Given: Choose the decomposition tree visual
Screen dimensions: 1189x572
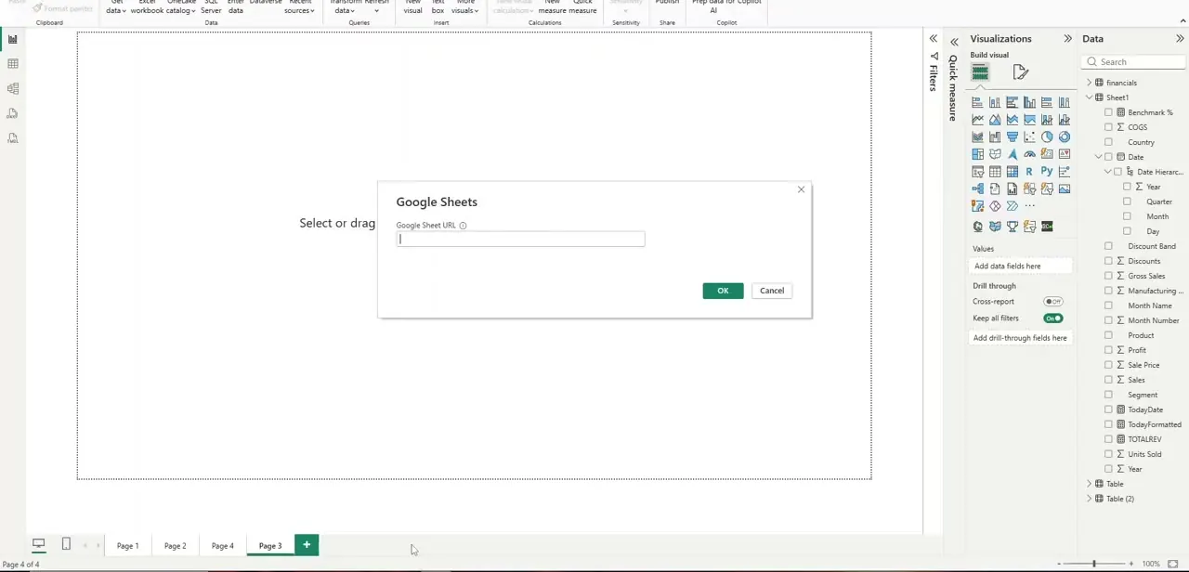Looking at the screenshot, I should coord(977,189).
